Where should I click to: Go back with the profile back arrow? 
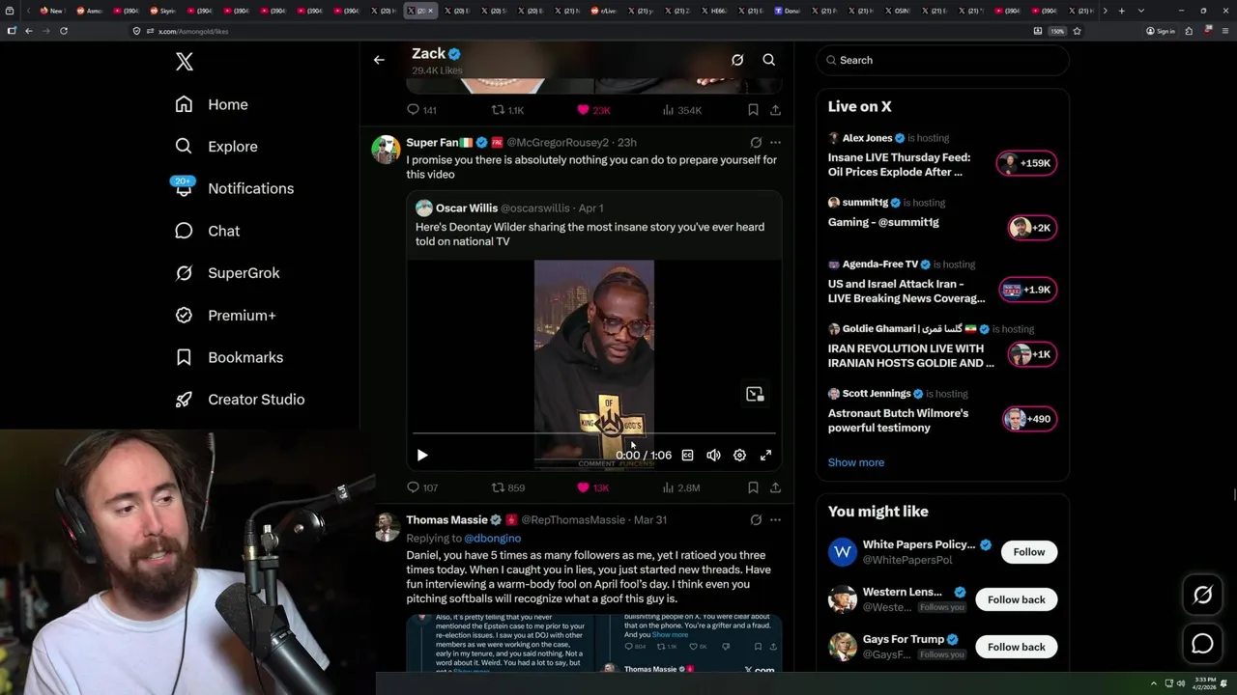pos(379,60)
